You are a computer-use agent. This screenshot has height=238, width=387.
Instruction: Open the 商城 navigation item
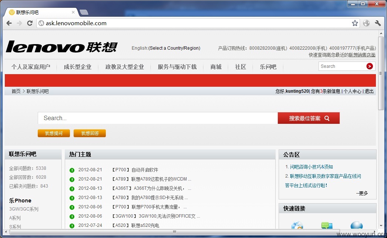[216, 67]
